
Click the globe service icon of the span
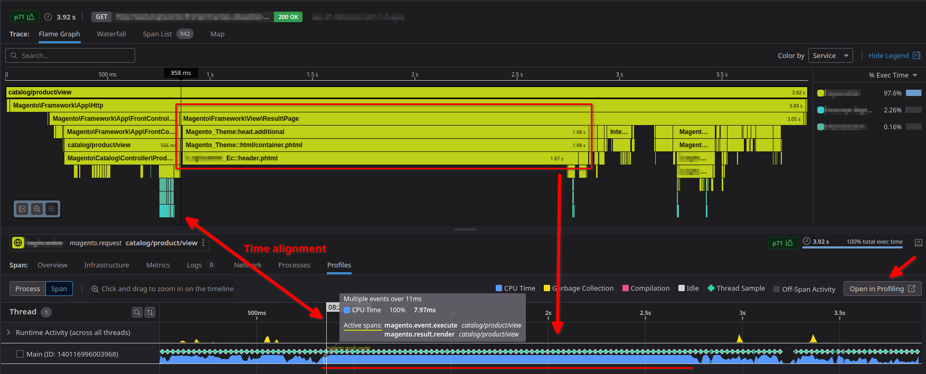pyautogui.click(x=18, y=243)
